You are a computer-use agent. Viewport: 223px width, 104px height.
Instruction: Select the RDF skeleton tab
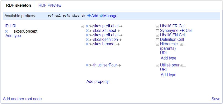(19, 5)
